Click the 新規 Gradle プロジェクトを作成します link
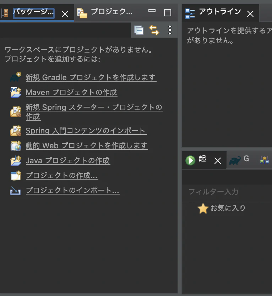The width and height of the screenshot is (272, 296). [x=91, y=77]
